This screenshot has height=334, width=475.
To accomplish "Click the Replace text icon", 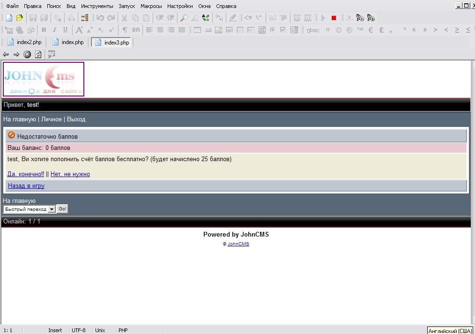I will click(206, 18).
